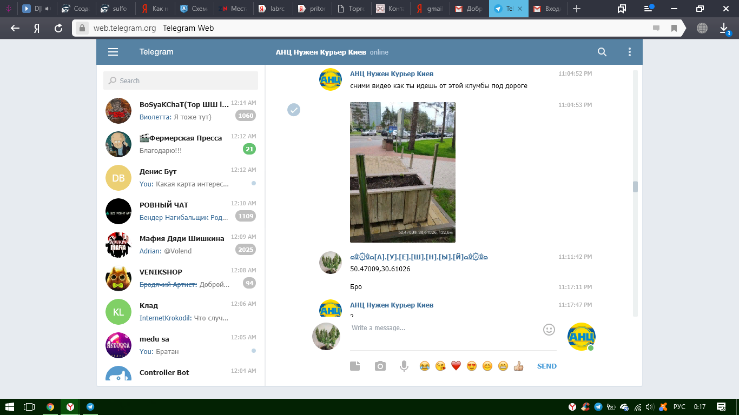Switch to the labrc browser tab
The height and width of the screenshot is (415, 739).
(272, 9)
